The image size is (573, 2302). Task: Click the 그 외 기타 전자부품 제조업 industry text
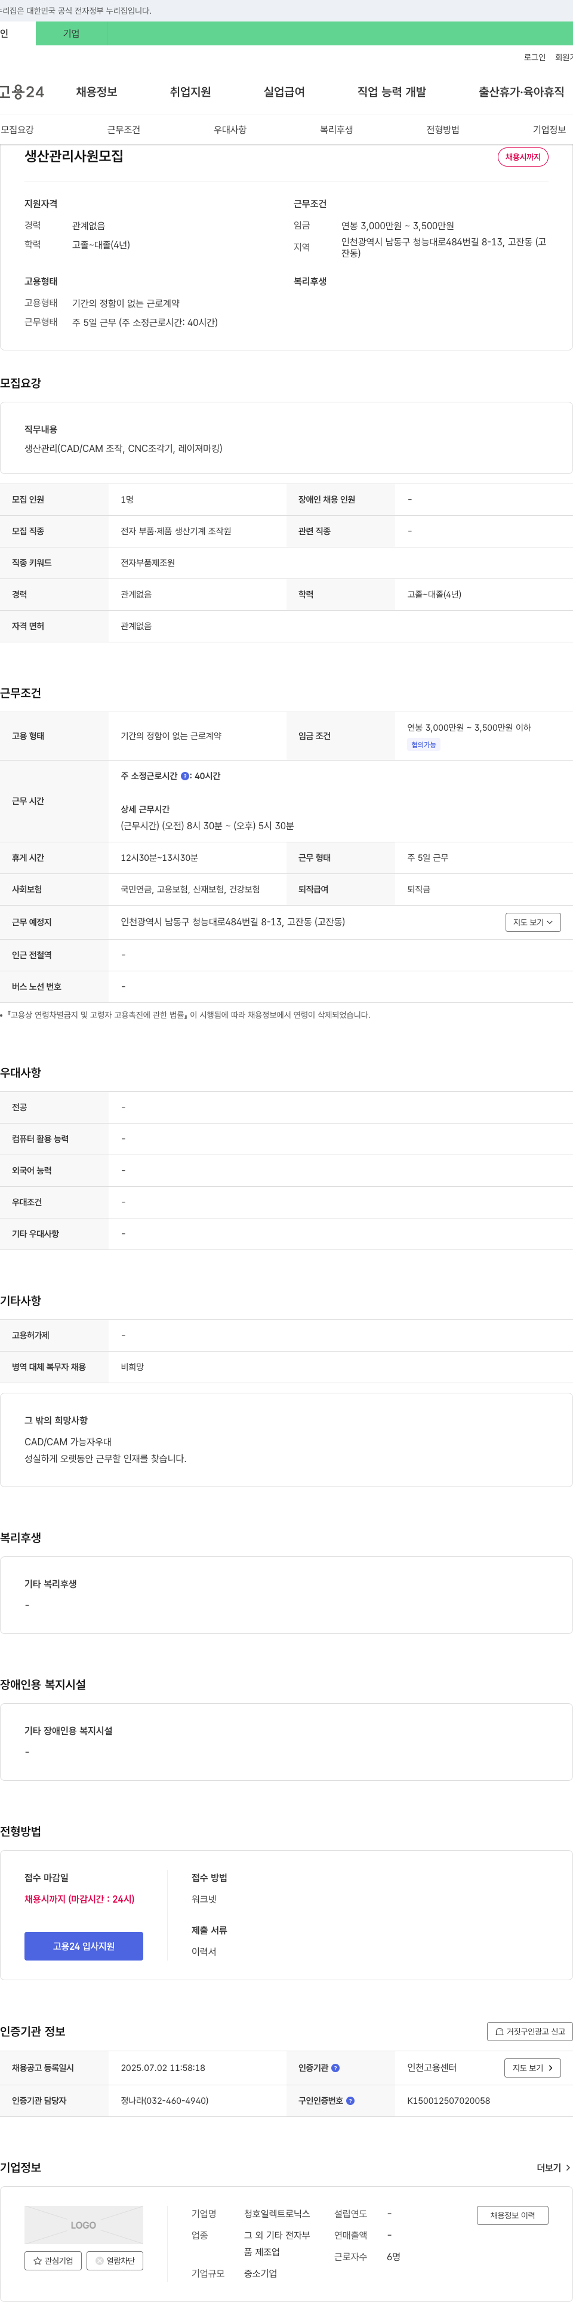coord(277,2244)
